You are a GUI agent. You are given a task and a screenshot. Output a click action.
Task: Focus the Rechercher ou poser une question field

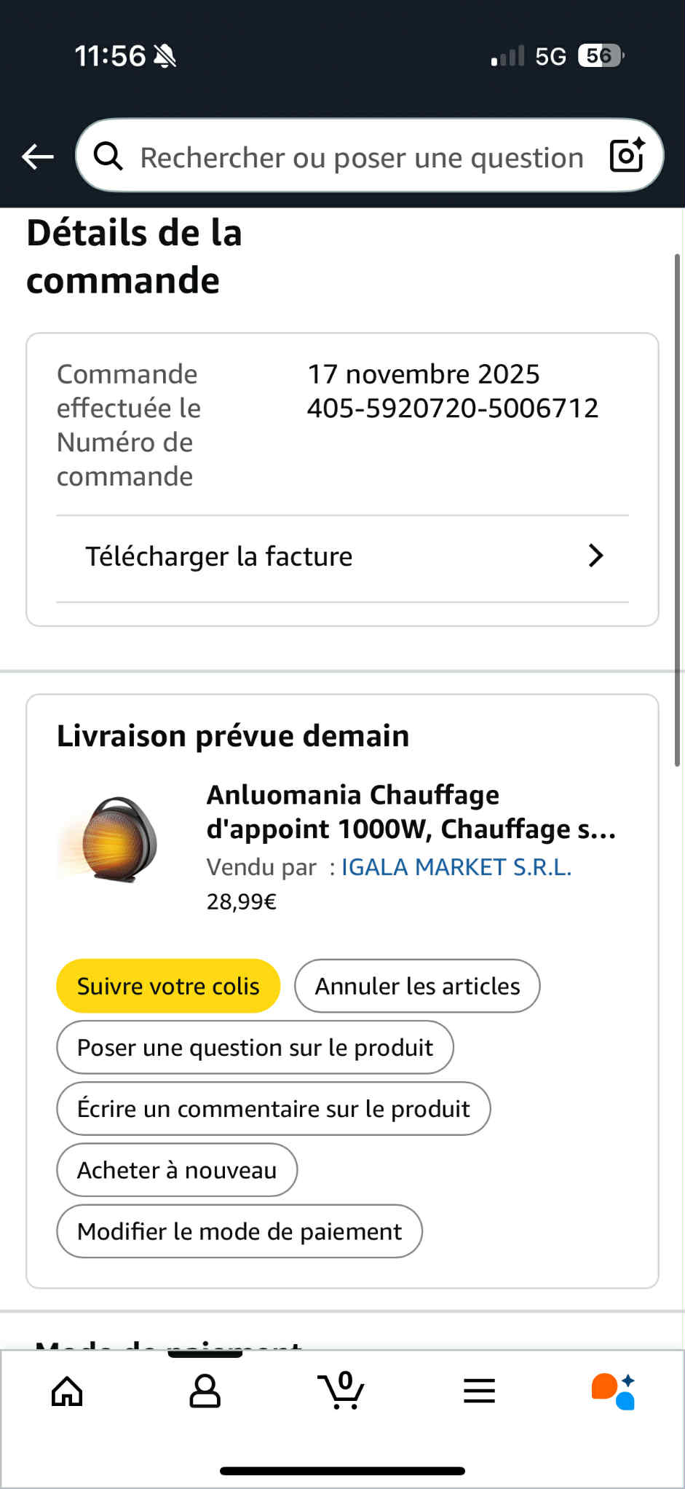pos(362,157)
